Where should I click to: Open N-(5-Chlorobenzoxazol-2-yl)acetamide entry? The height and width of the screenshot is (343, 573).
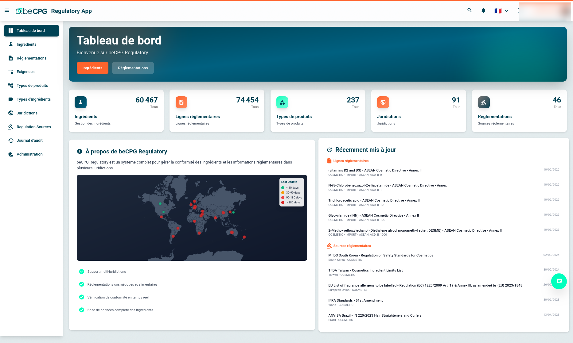[444, 187]
